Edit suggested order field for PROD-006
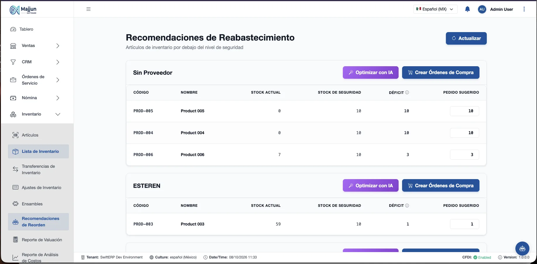 pos(464,155)
